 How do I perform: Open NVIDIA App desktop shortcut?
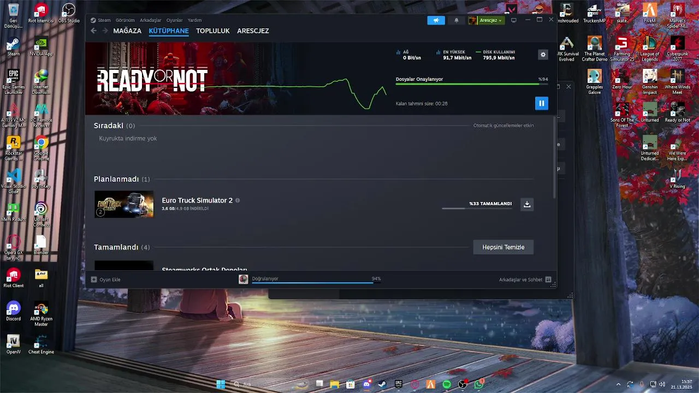(x=41, y=47)
